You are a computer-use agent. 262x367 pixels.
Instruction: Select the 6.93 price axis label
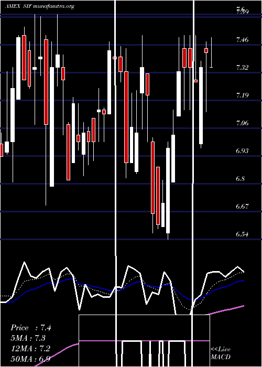[242, 151]
